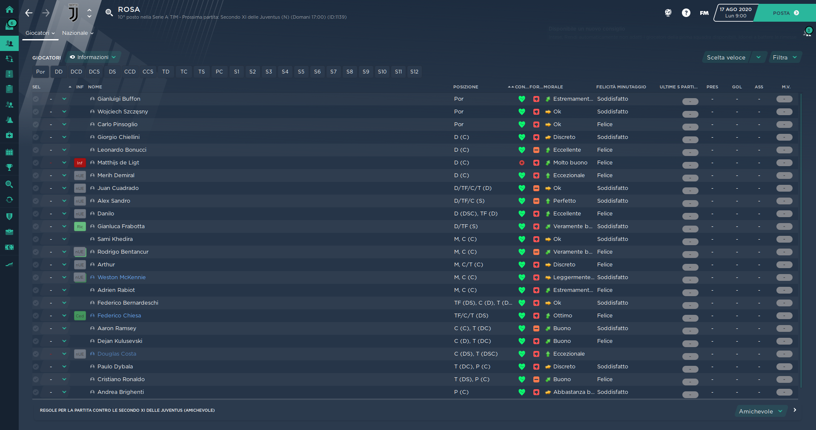Toggle selection circle for Paulo Dybala
The height and width of the screenshot is (430, 816).
[36, 367]
